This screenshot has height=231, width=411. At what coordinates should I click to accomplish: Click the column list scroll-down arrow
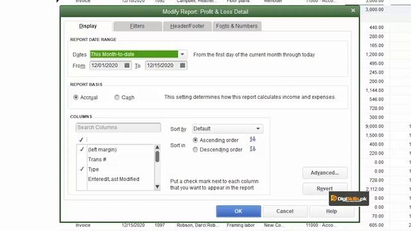pos(157,187)
